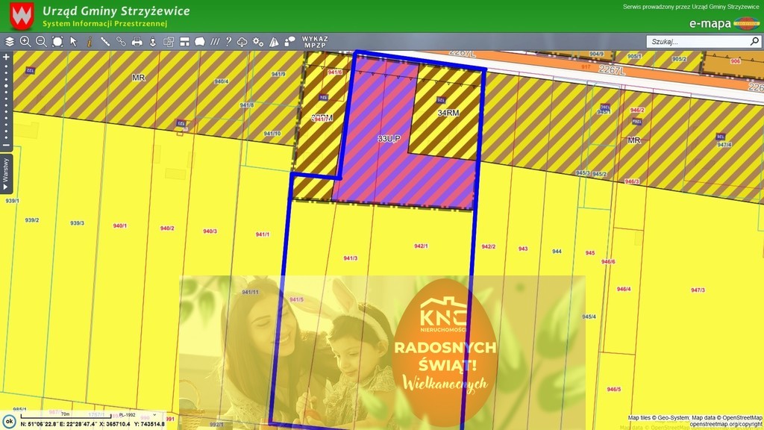The width and height of the screenshot is (764, 430).
Task: Select the zoom out magnifier tool
Action: (x=41, y=42)
